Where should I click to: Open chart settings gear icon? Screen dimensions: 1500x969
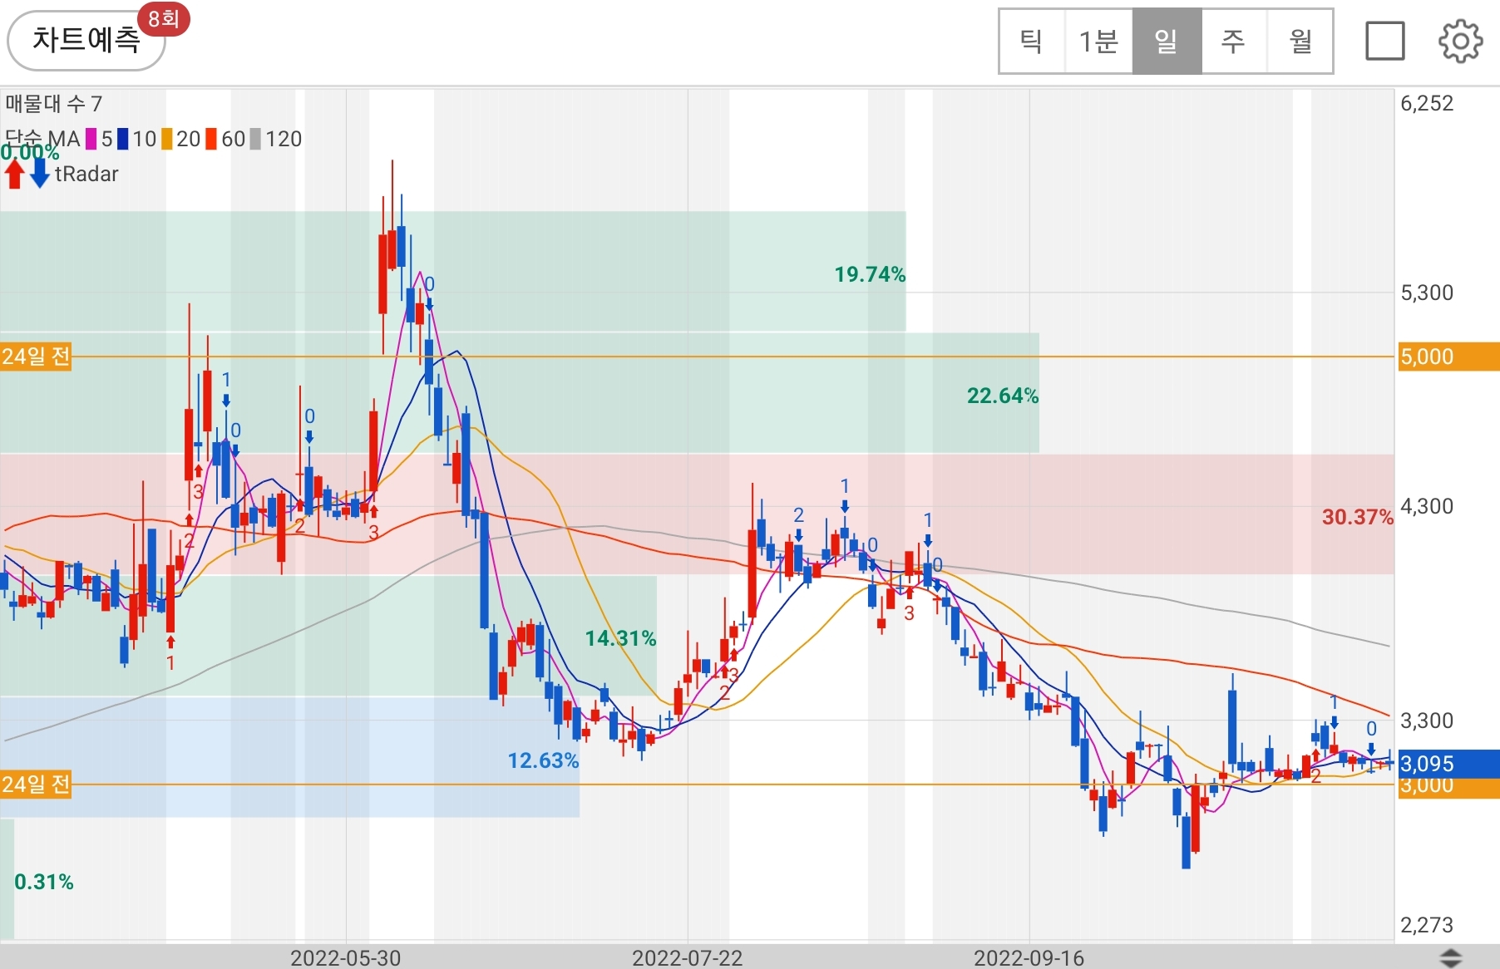point(1460,41)
